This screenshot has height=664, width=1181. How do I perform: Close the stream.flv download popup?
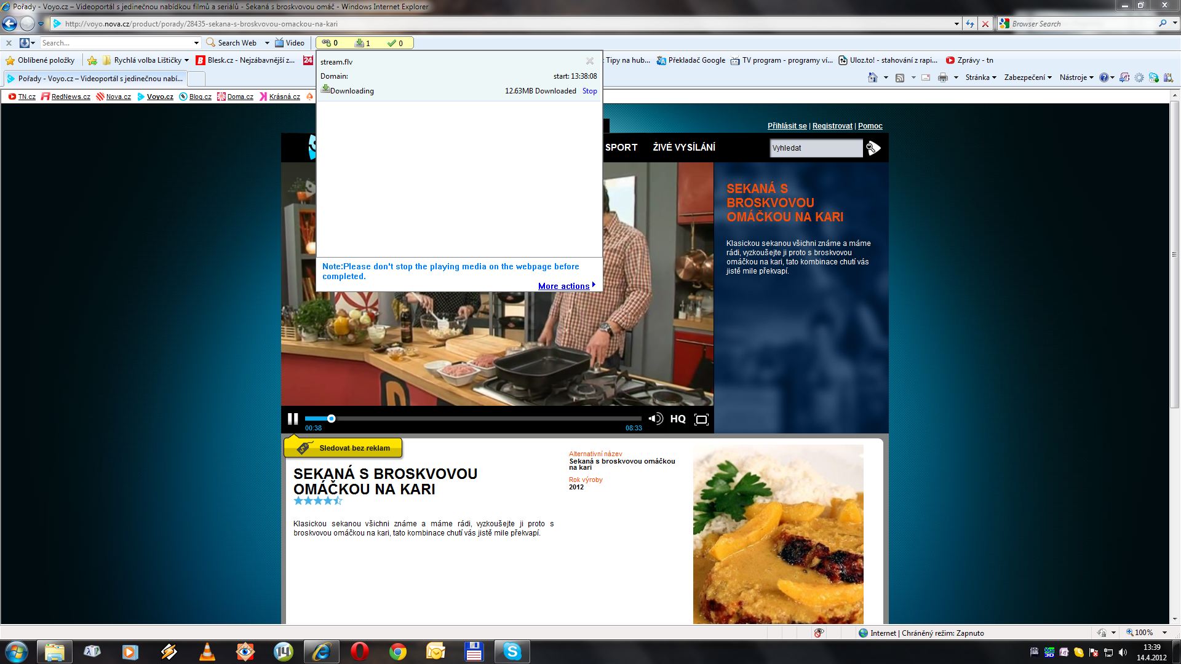[589, 61]
